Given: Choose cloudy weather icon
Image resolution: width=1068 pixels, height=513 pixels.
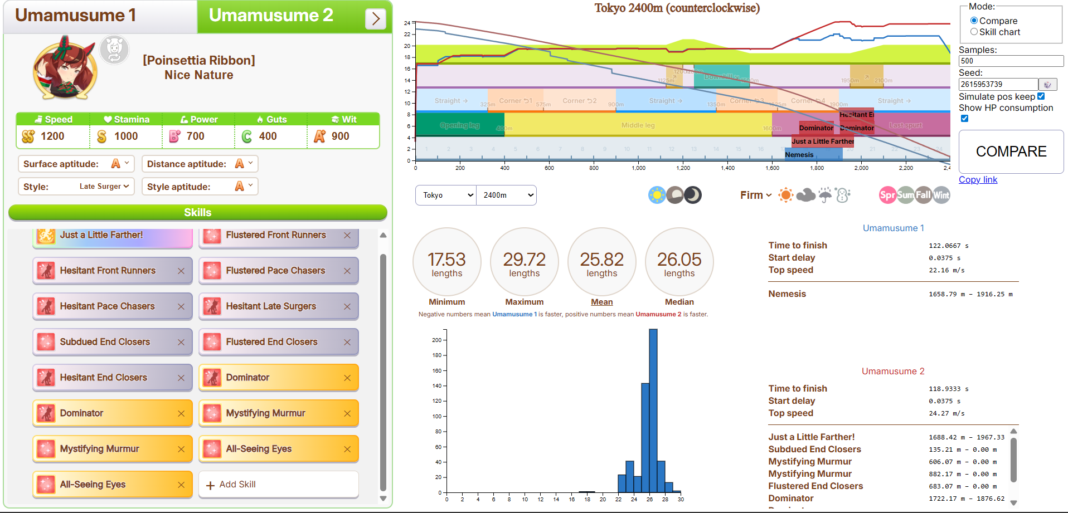Looking at the screenshot, I should coord(805,195).
